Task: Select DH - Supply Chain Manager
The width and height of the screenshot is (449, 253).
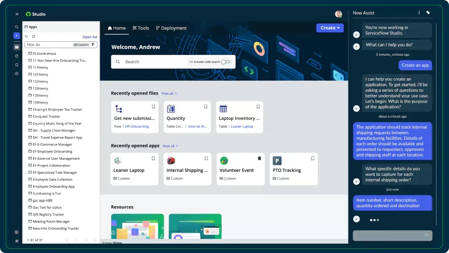Action: (x=54, y=131)
